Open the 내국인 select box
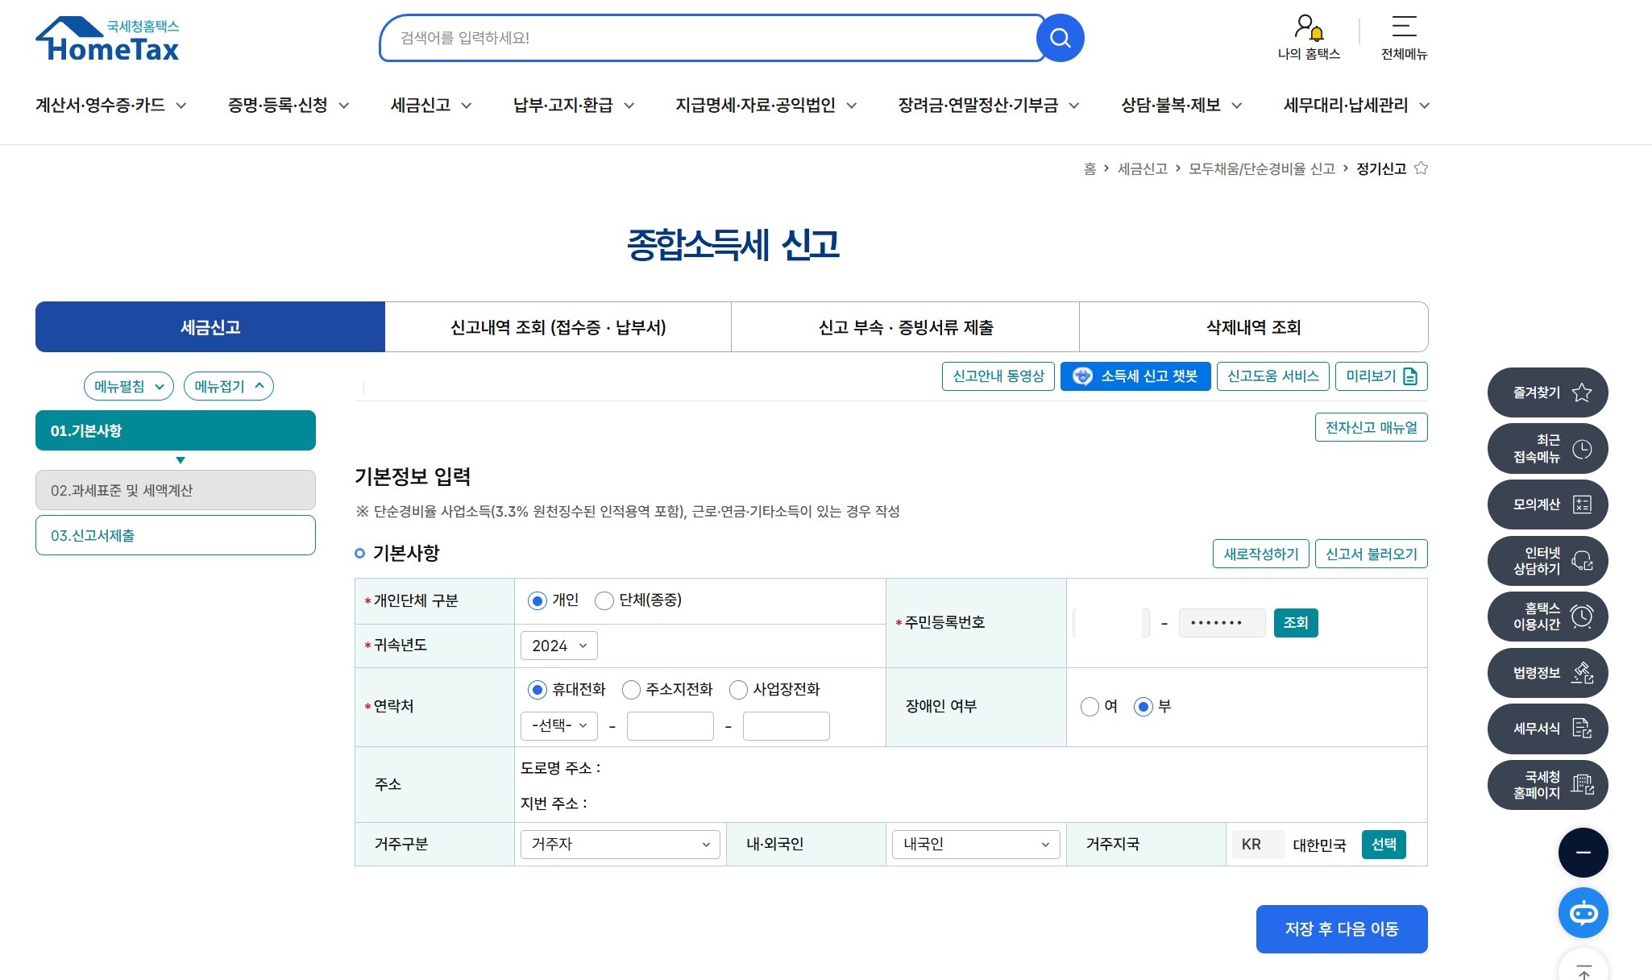1652x980 pixels. click(975, 845)
